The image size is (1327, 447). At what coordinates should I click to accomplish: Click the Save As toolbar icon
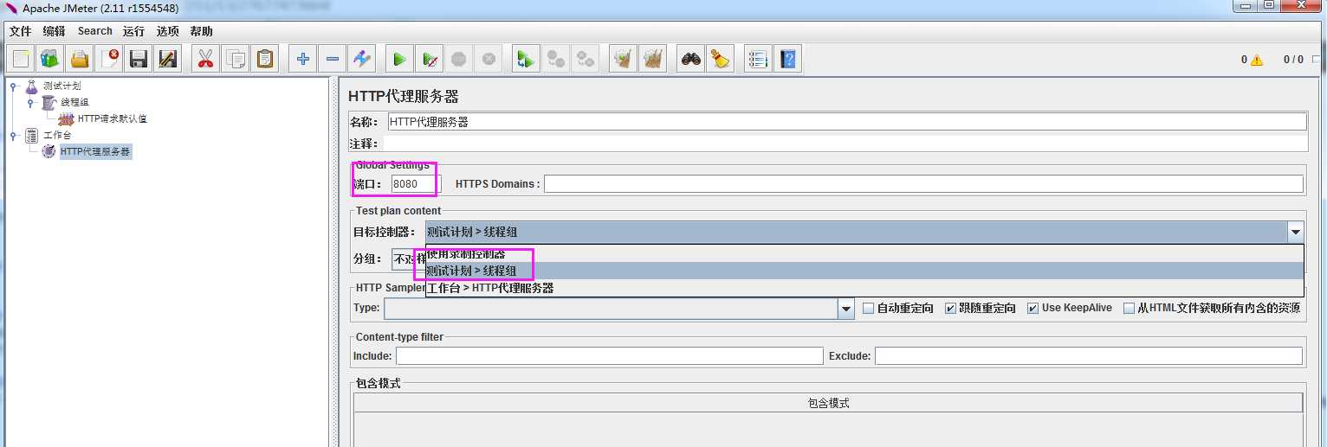click(x=168, y=59)
